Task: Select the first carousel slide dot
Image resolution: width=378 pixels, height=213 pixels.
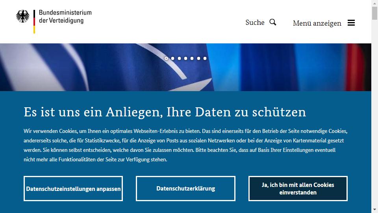Action: (x=166, y=58)
